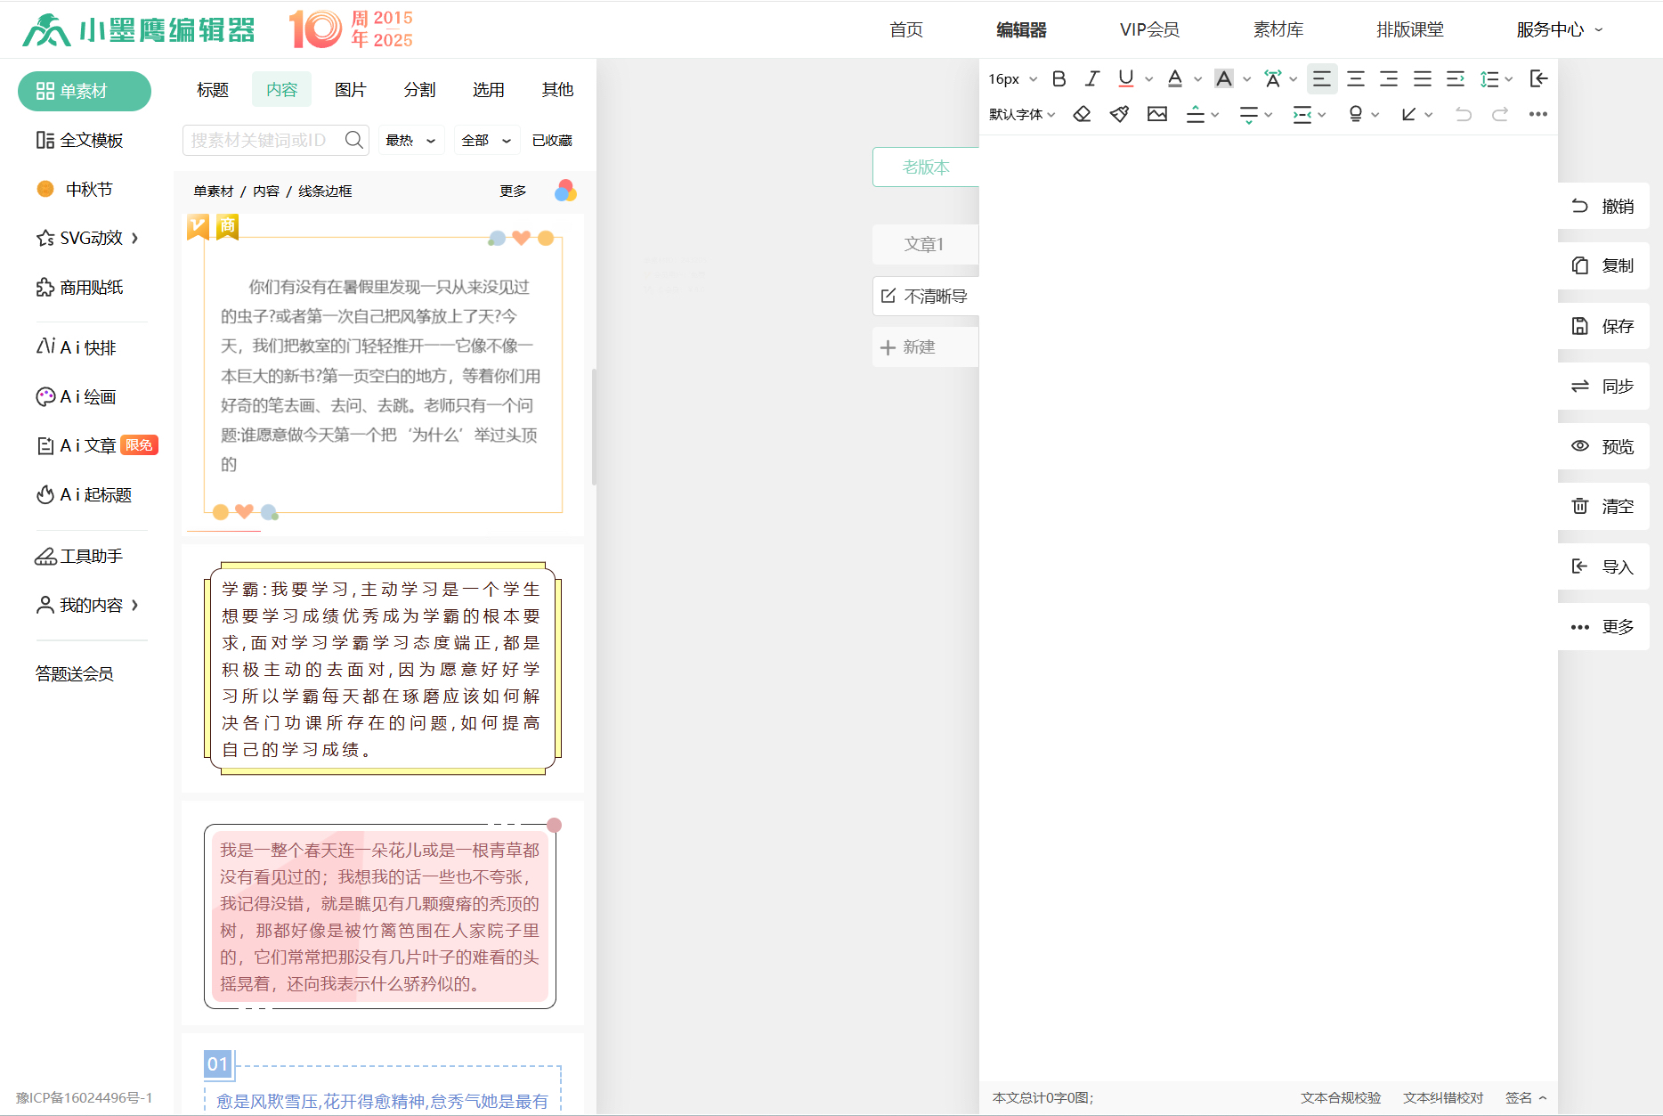
Task: Enable center text alignment
Action: (1354, 78)
